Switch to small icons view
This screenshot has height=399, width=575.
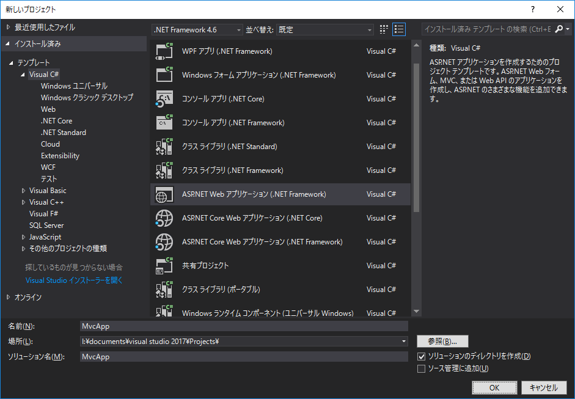(x=383, y=29)
